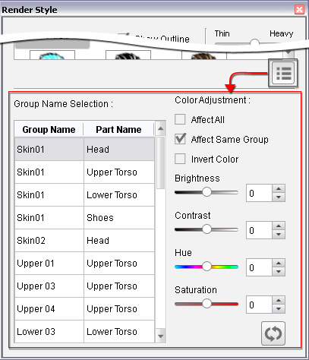The image size is (309, 360).
Task: Click the Contrast value field
Action: 259,230
